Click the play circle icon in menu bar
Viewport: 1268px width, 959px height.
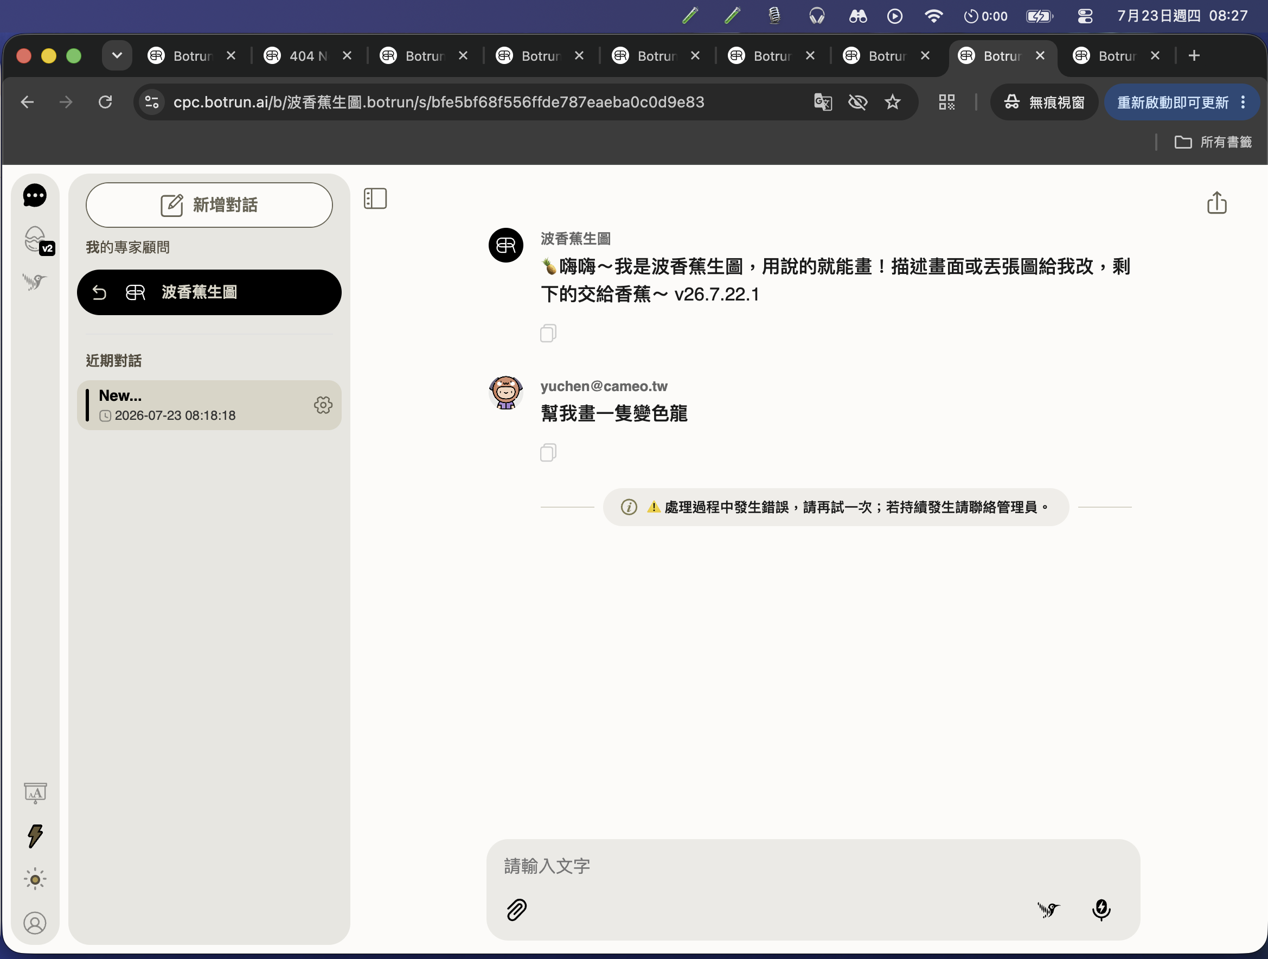click(x=894, y=16)
